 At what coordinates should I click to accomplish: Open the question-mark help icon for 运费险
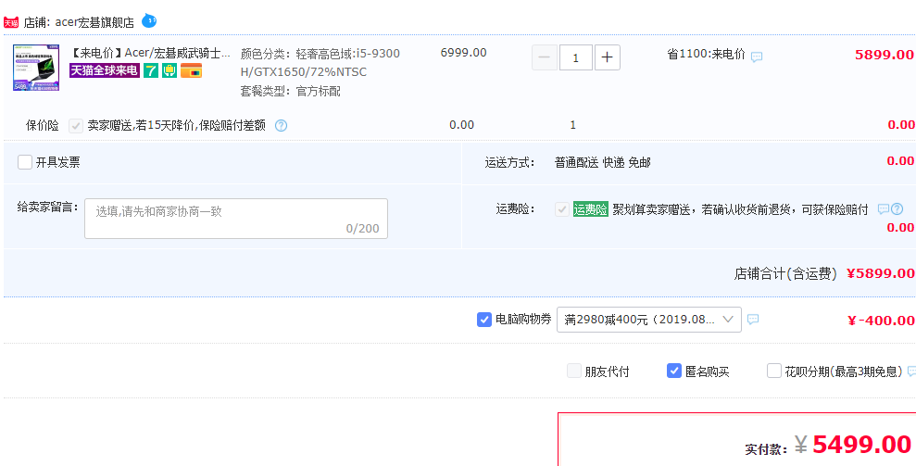pos(897,208)
